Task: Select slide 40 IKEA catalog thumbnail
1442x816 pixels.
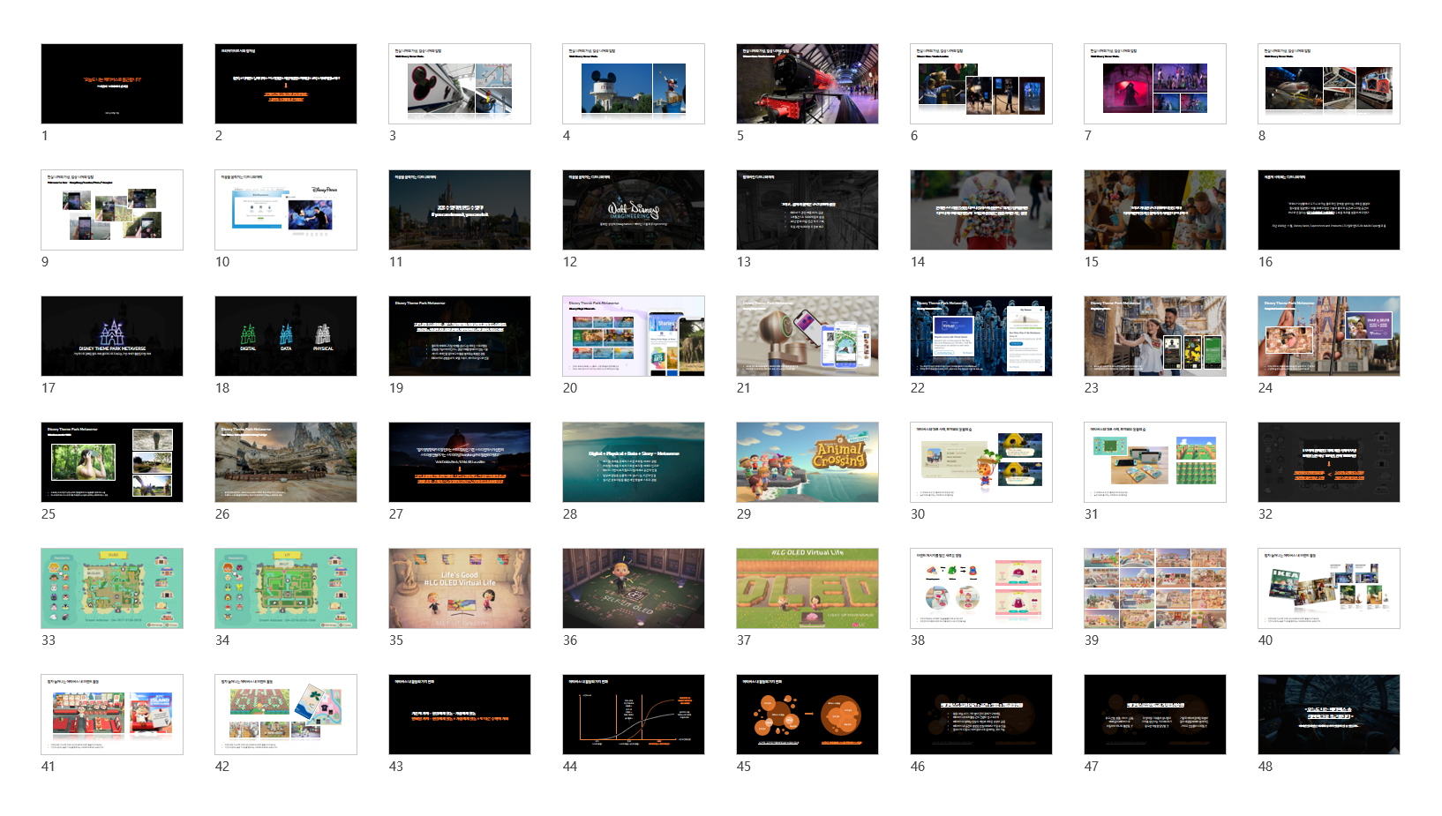Action: tap(1329, 588)
